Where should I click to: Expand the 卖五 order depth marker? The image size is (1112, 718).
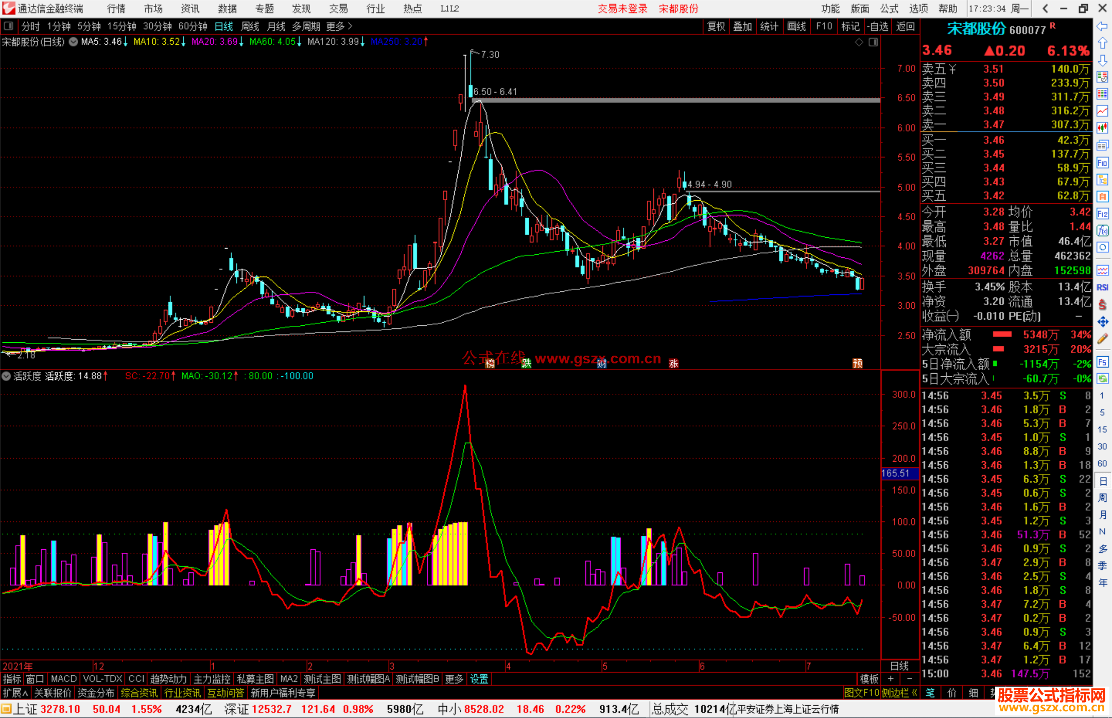[952, 69]
